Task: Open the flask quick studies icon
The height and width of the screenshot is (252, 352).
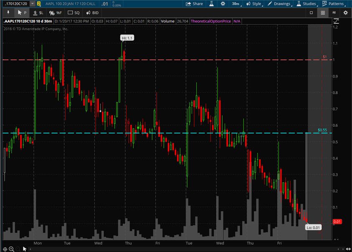Action: 211,4
